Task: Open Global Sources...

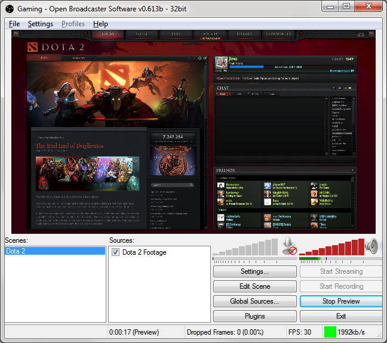Action: pyautogui.click(x=254, y=301)
